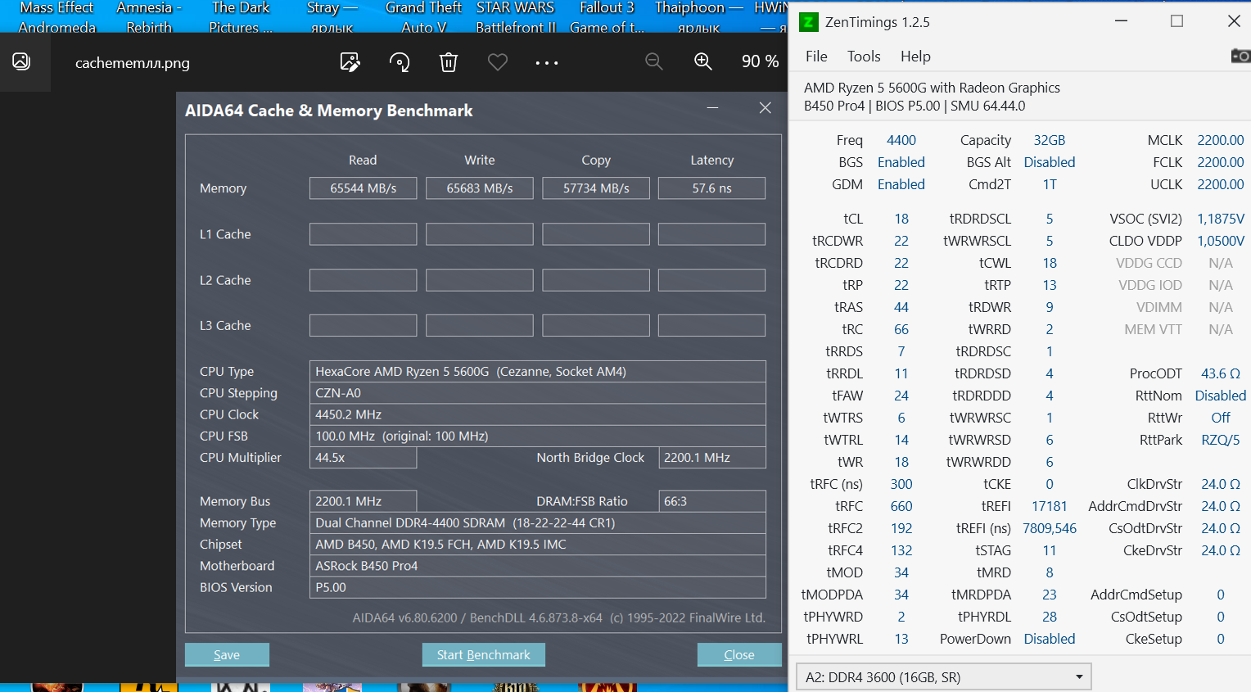The width and height of the screenshot is (1251, 692).
Task: Click the tREFI (ns) value 7809,546
Action: pyautogui.click(x=1050, y=528)
